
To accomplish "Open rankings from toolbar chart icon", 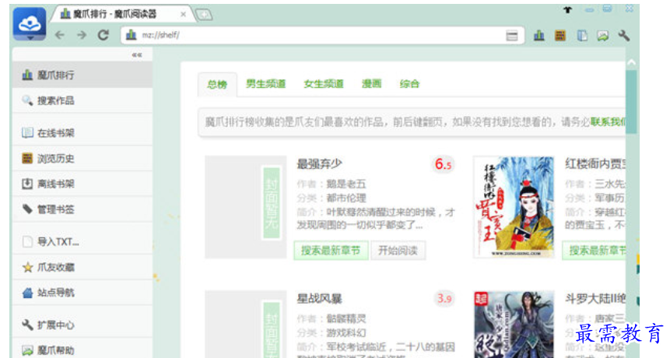I will [x=539, y=36].
